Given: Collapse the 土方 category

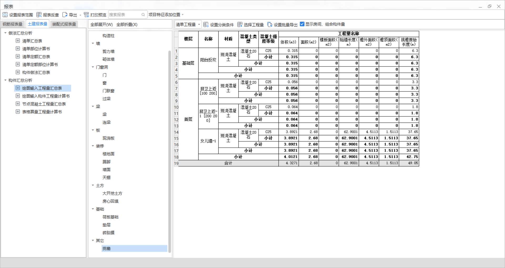Looking at the screenshot, I should click(93, 185).
